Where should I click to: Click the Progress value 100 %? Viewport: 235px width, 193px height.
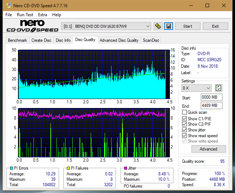point(220,174)
